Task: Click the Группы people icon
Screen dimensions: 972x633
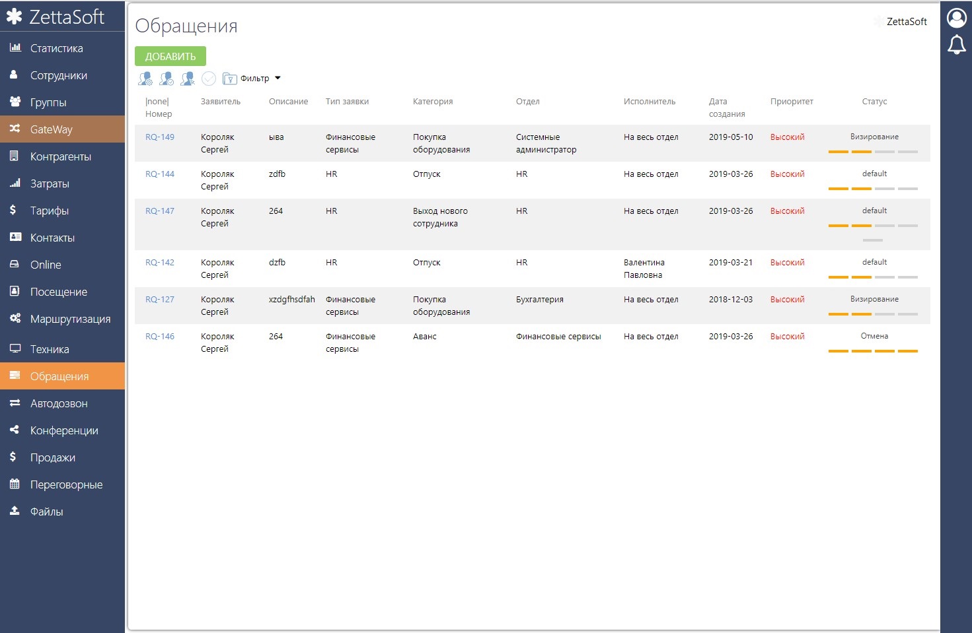Action: coord(15,102)
